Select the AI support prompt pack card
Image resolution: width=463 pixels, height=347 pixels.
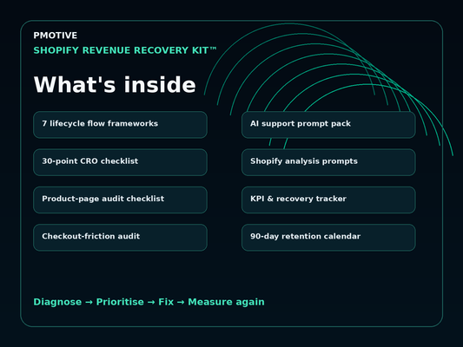point(328,125)
